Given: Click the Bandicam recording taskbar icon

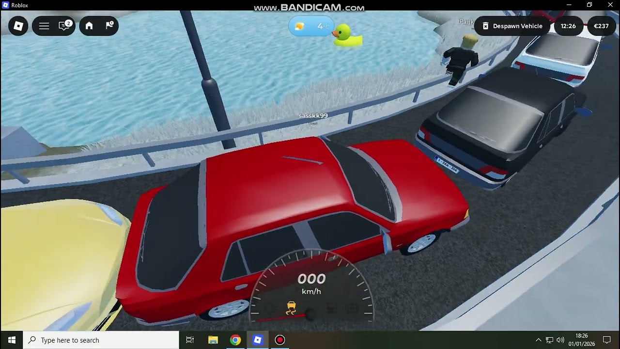Looking at the screenshot, I should (x=279, y=340).
